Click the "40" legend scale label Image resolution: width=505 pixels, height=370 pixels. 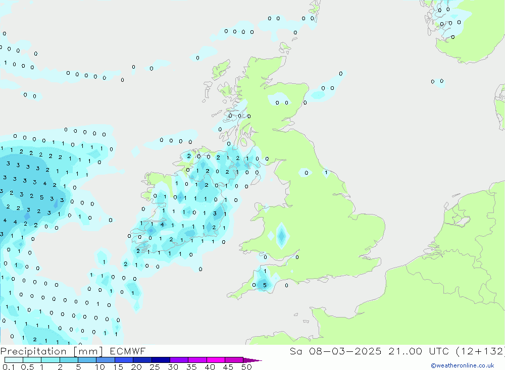[210, 367]
